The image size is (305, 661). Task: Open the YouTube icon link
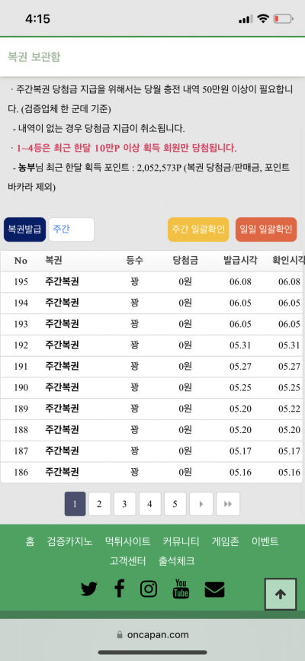coord(181,589)
